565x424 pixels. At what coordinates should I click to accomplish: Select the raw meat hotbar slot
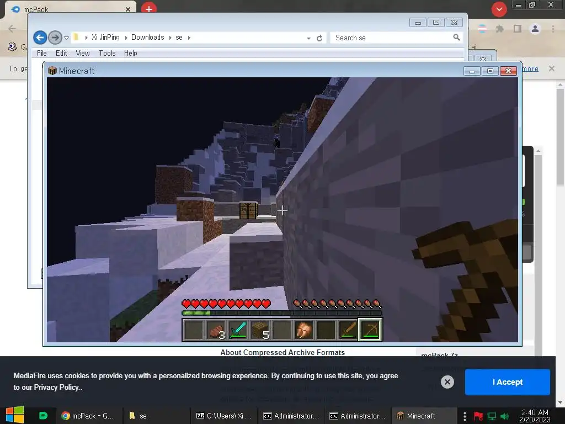pyautogui.click(x=216, y=330)
